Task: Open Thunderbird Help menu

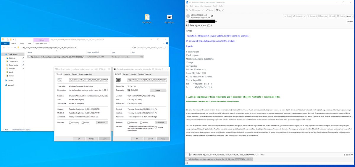Action: [221, 6]
